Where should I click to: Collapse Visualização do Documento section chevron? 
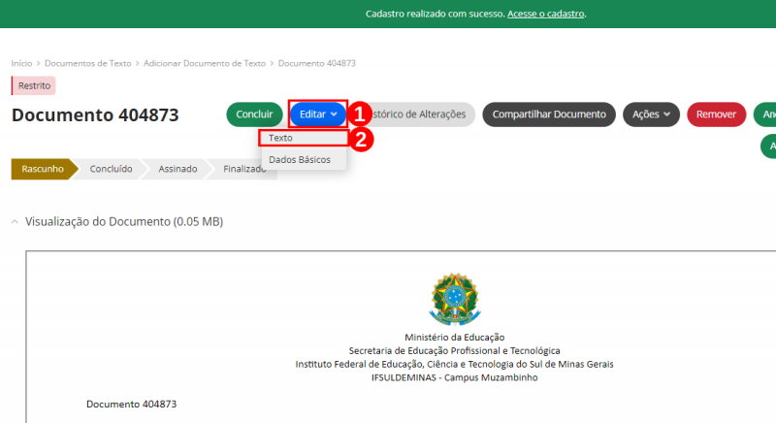click(15, 221)
